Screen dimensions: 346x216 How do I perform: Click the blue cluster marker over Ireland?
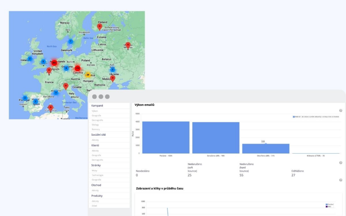coord(30,59)
